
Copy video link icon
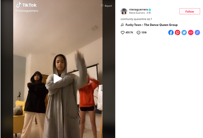197,33
